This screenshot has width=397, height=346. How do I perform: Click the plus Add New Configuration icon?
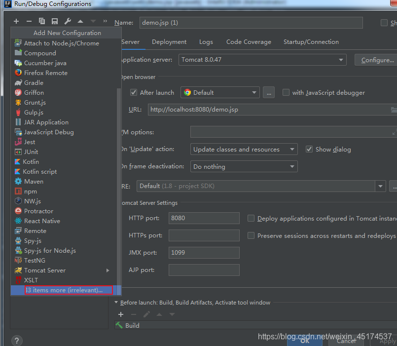[16, 21]
